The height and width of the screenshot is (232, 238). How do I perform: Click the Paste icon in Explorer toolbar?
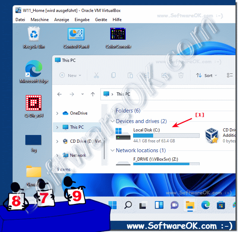point(130,75)
